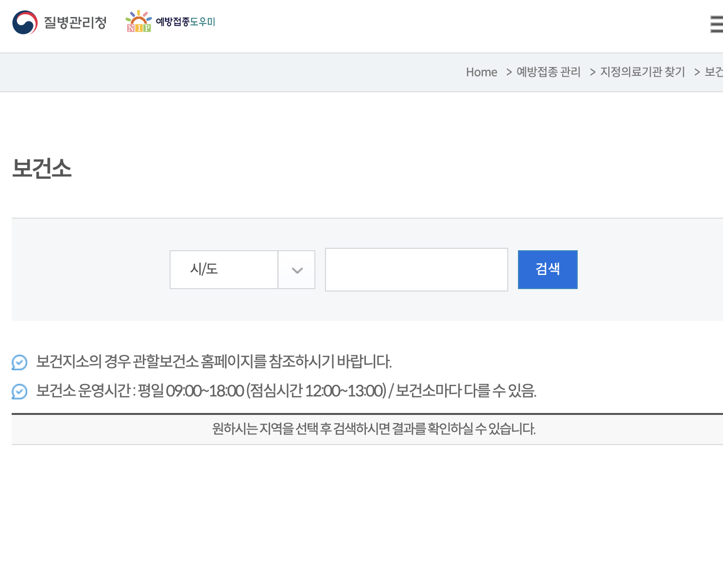This screenshot has width=723, height=584.
Task: Click the blue check icon beside 보건지소 notice
Action: (19, 362)
